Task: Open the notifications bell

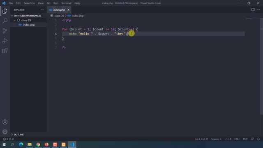Action: coord(258,139)
